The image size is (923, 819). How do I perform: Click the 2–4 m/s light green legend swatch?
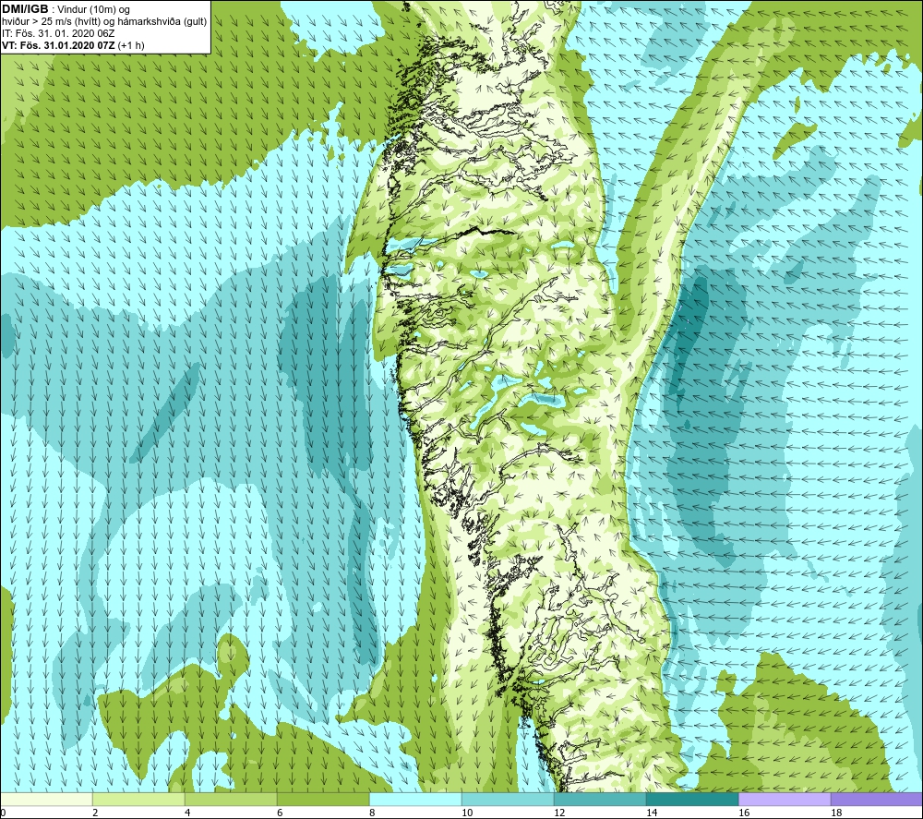pyautogui.click(x=139, y=800)
